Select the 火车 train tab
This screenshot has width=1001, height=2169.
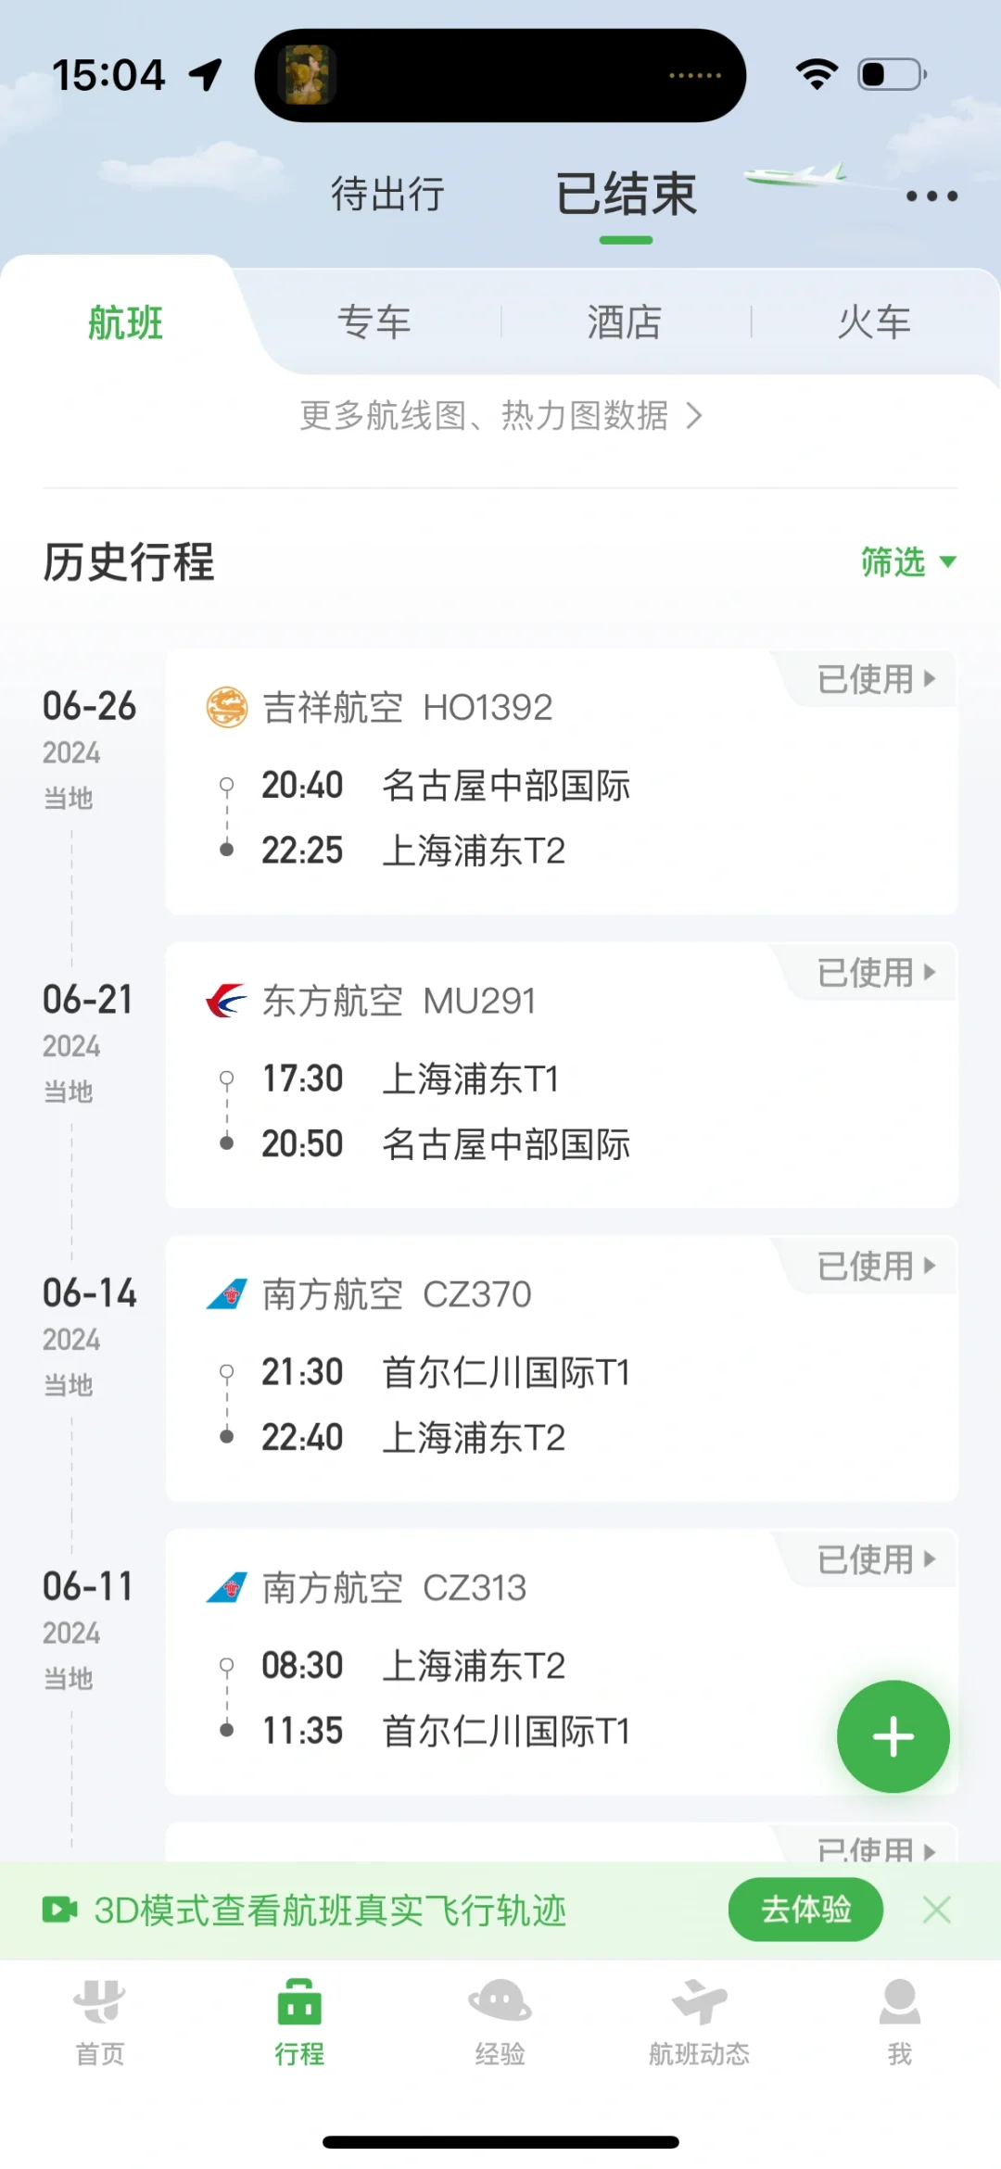[874, 322]
